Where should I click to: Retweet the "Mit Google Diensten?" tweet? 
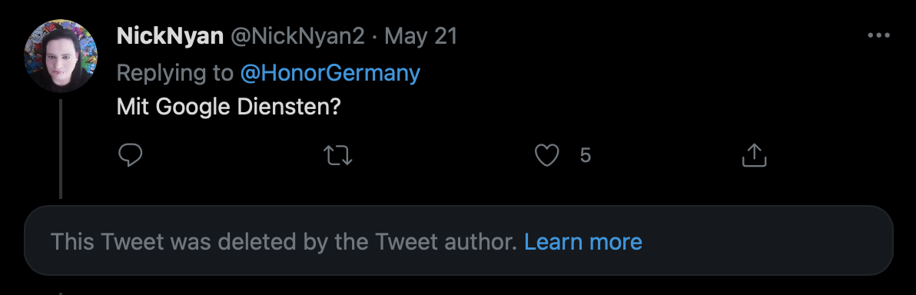point(338,155)
